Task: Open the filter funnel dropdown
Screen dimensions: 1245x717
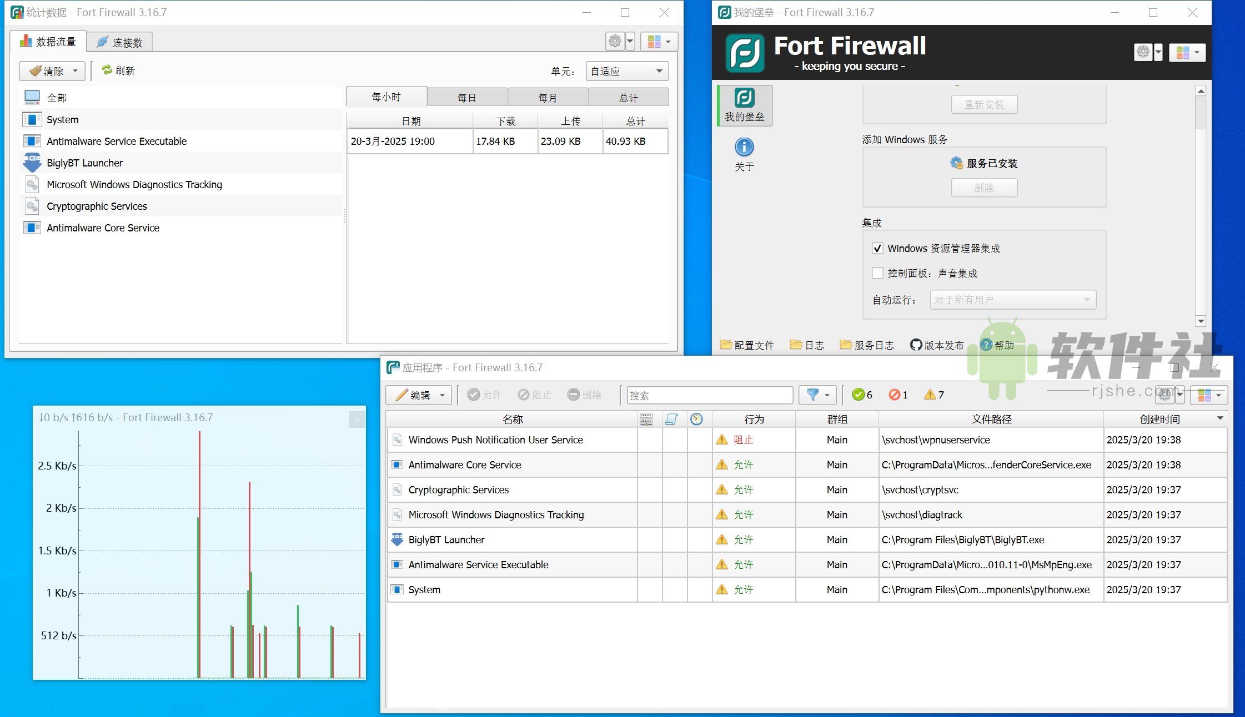Action: pos(817,395)
